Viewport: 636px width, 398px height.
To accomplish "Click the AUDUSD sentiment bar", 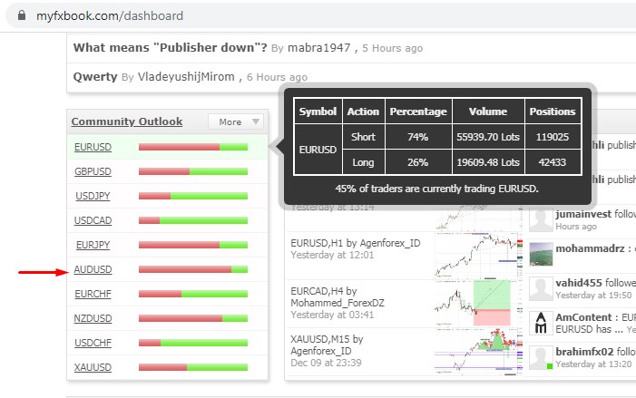I will (x=193, y=269).
